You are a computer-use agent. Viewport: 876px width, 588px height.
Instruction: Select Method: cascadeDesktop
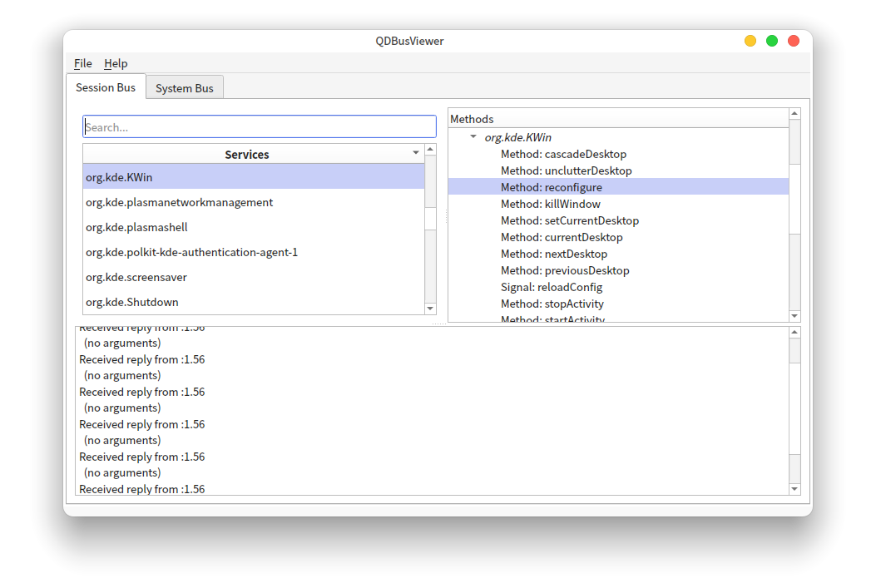(563, 154)
